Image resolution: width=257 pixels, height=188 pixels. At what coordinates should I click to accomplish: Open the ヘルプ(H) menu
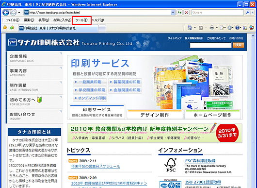click(x=97, y=20)
